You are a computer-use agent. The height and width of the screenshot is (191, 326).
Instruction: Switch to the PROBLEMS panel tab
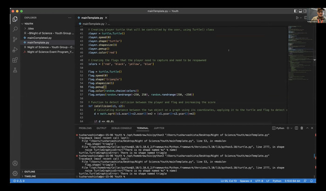point(85,128)
